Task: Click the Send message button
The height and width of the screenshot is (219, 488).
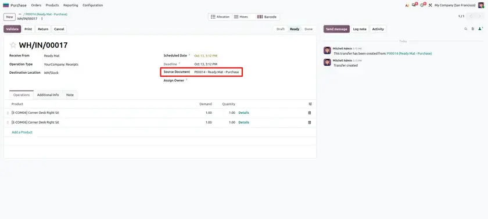Action: [x=336, y=29]
